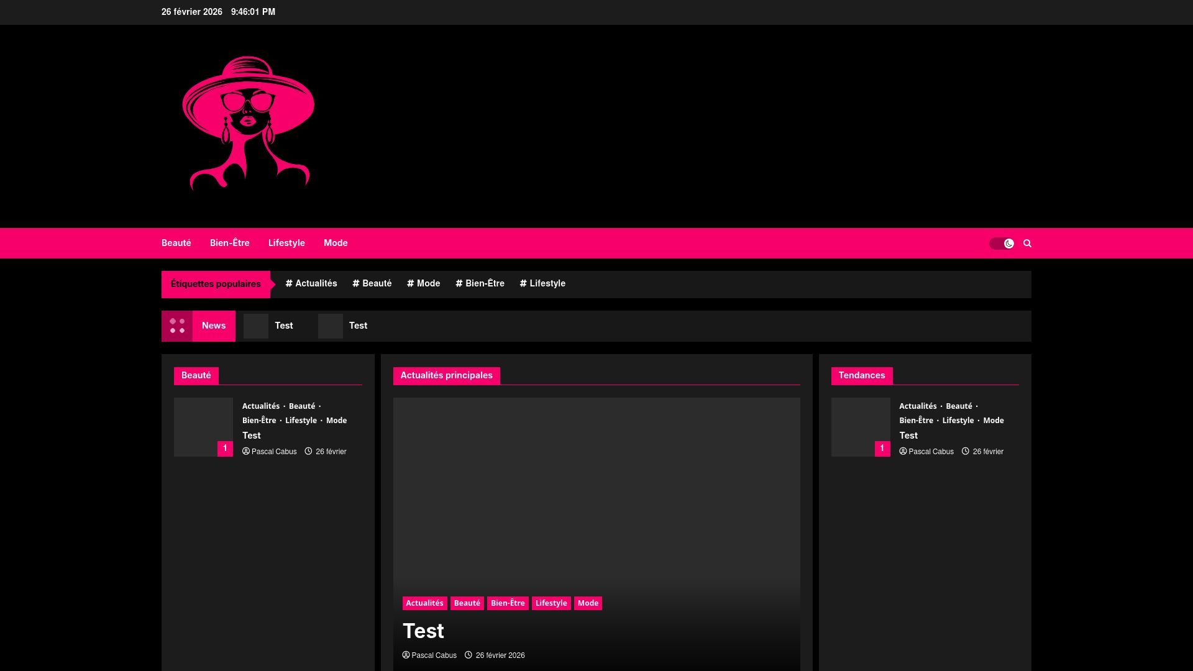Click the pink lady-in-hat site logo

coord(249,123)
